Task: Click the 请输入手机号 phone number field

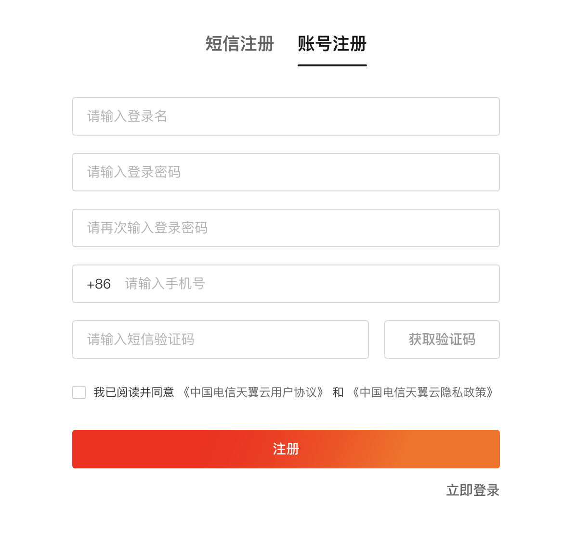Action: coord(308,284)
